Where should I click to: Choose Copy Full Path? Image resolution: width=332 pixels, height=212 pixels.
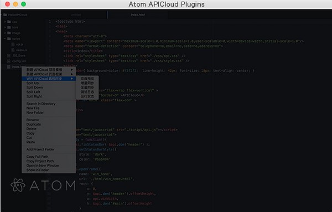(49, 157)
